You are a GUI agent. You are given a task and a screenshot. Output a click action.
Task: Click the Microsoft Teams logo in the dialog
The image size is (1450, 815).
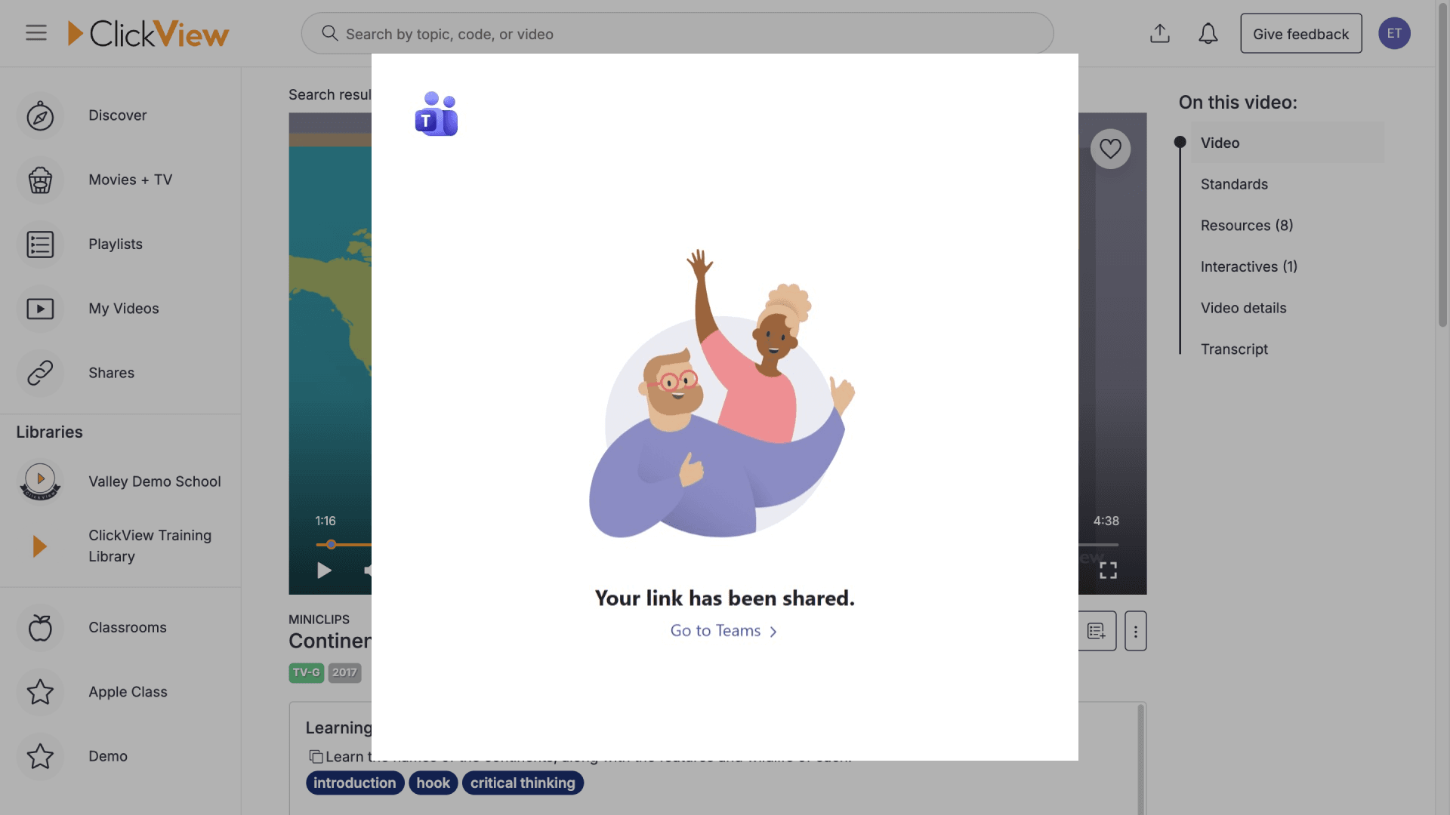[x=437, y=113]
